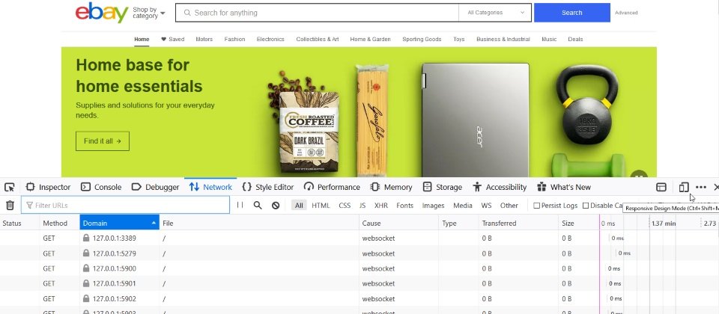Click lock icon beside 127.0.0.1:3389
Viewport: 719px width, 314px height.
86,238
